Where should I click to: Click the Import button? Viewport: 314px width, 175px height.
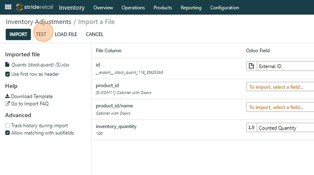coord(18,34)
